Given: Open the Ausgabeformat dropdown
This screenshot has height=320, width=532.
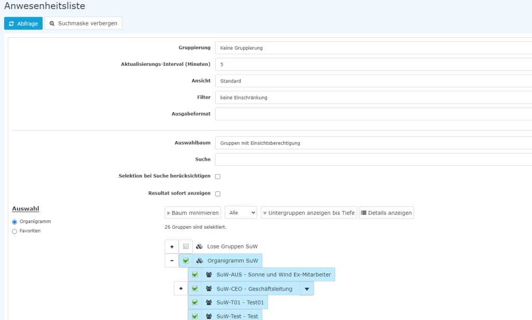Looking at the screenshot, I should (374, 114).
